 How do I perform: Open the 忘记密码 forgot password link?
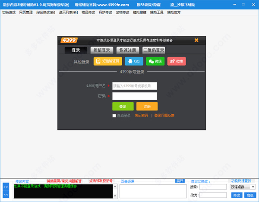coord(141,115)
